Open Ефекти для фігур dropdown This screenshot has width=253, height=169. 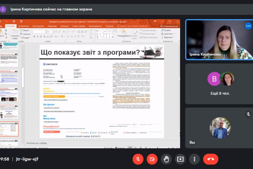(x=148, y=37)
